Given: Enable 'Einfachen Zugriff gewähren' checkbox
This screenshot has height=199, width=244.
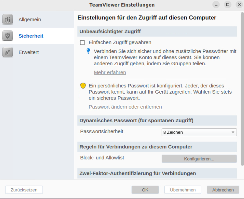Looking at the screenshot, I should click(83, 42).
